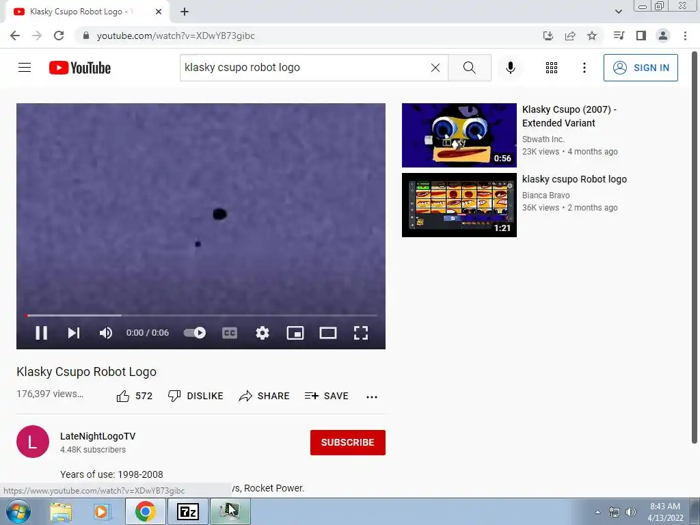Open Chrome profile avatar

(x=663, y=36)
